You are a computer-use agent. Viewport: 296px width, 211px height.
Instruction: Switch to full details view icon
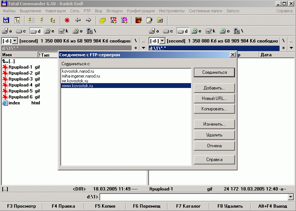click(42, 20)
